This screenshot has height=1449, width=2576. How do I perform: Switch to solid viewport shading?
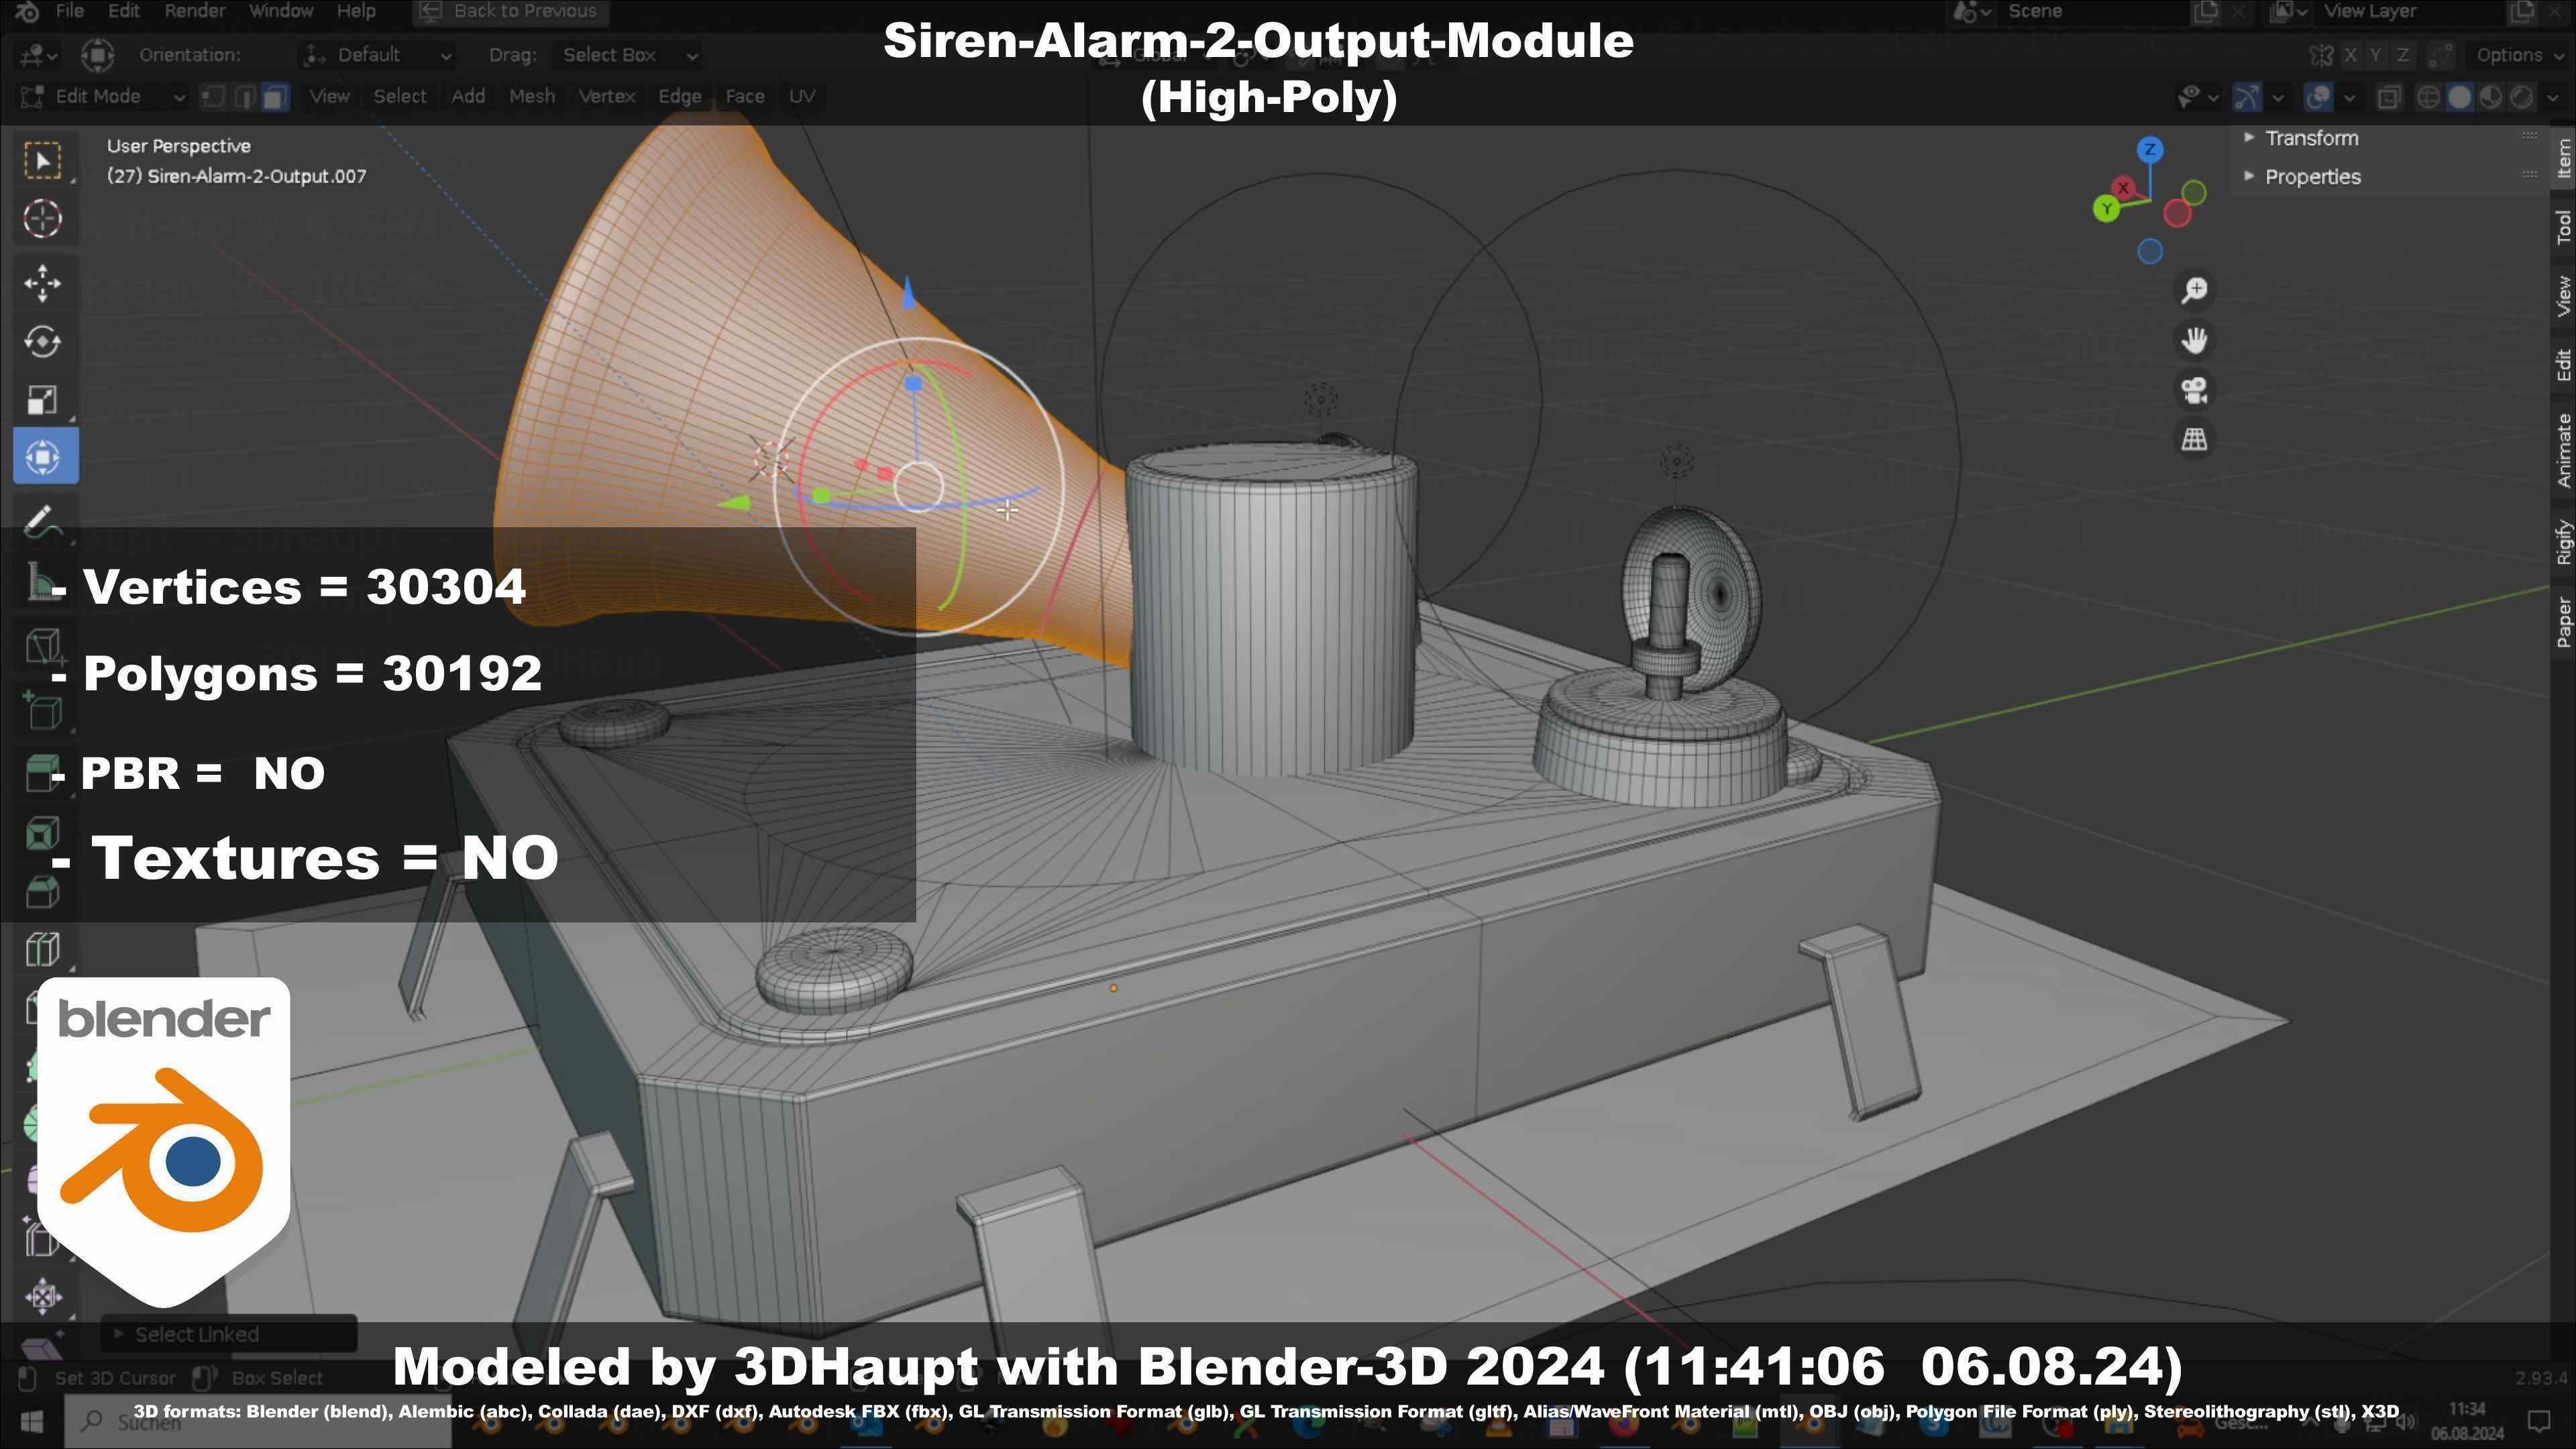(x=2460, y=97)
